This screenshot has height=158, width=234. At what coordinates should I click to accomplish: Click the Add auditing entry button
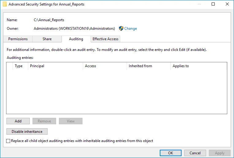click(18, 121)
